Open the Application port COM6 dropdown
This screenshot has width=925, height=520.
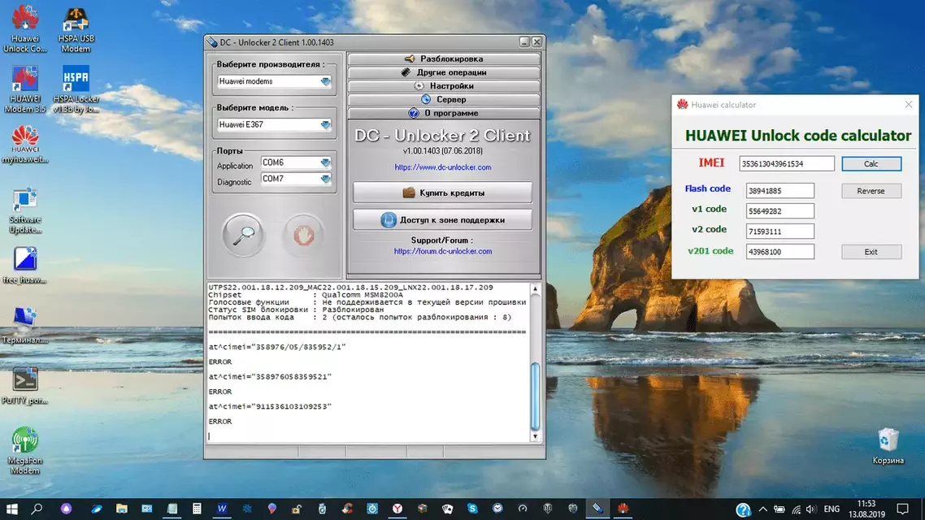point(326,163)
